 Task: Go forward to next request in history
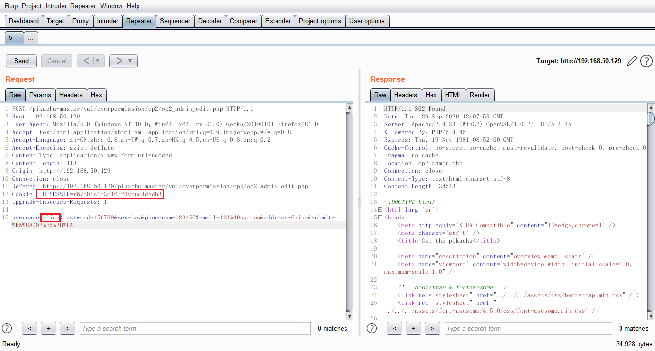coord(118,61)
